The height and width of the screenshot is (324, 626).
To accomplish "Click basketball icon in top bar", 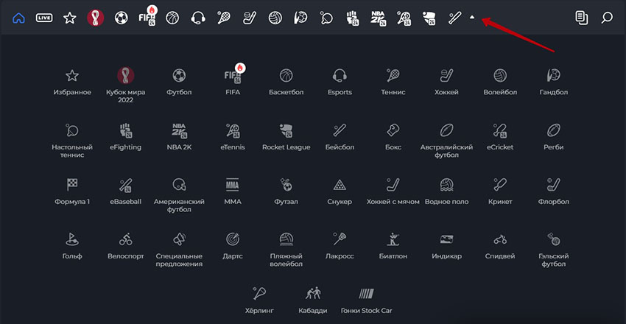I will (172, 18).
